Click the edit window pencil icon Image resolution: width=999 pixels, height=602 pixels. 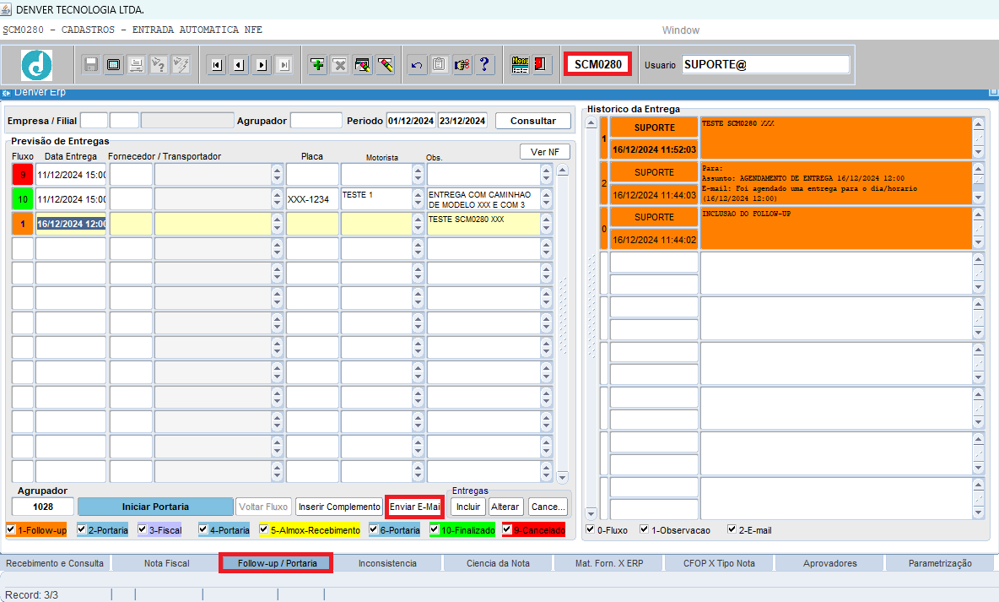[x=363, y=64]
